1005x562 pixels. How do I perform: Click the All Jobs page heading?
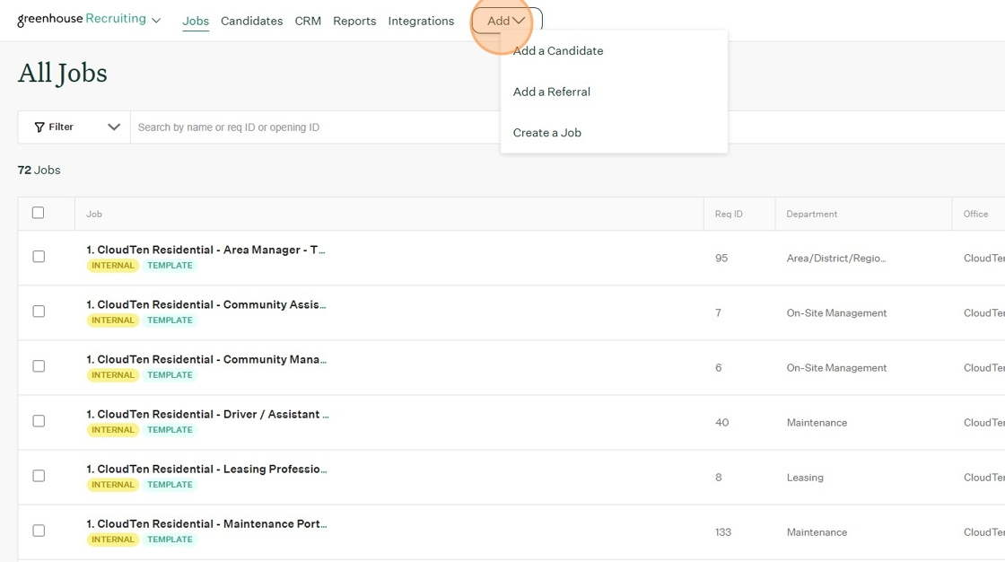pos(62,73)
